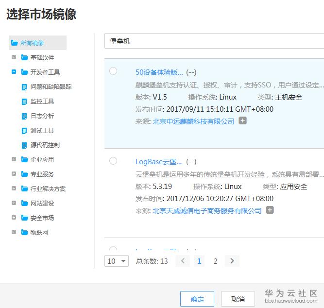Click the 确定 button
Image resolution: width=324 pixels, height=308 pixels.
(197, 299)
